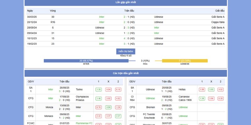Select the 09/04/24 Udinese 1:2 Inter score
This screenshot has width=251, height=125.
tap(129, 33)
